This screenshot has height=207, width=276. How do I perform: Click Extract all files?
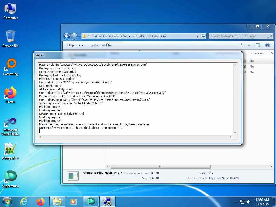tap(102, 45)
